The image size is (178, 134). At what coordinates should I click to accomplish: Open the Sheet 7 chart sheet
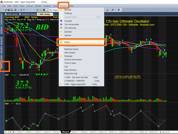[x=75, y=132]
